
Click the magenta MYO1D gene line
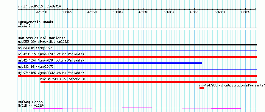[137, 108]
